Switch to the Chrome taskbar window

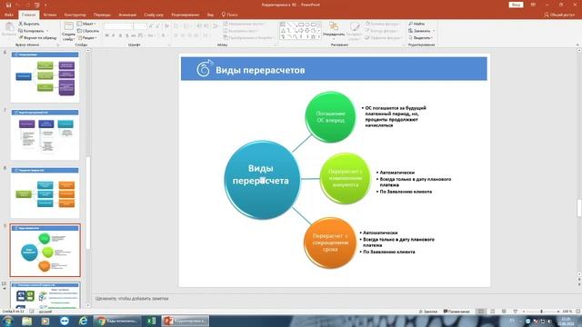pos(116,321)
